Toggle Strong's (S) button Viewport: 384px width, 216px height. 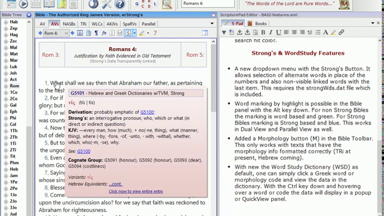[128, 33]
